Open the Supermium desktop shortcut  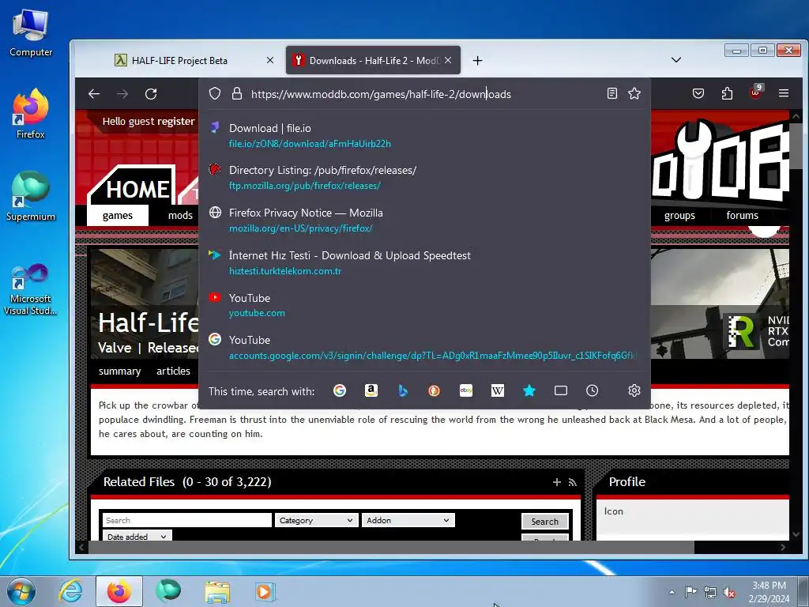coord(31,197)
